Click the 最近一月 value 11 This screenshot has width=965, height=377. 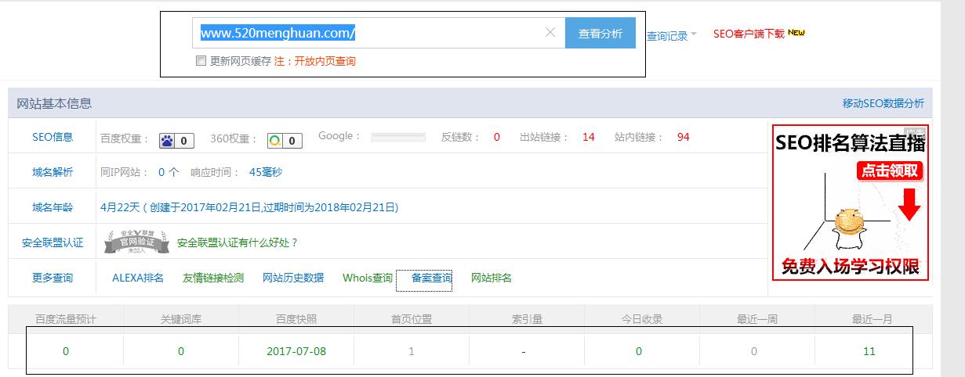coord(869,351)
